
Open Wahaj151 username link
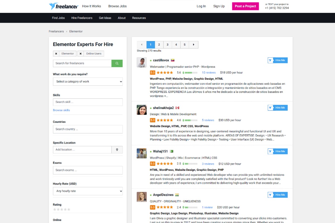pos(160,151)
